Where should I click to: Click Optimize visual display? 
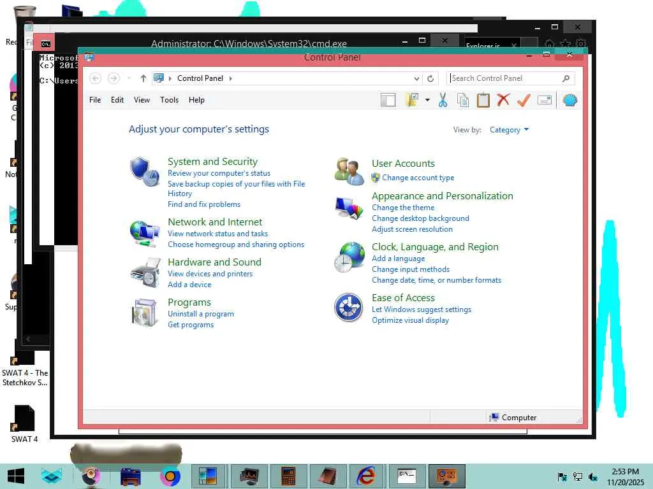point(410,320)
